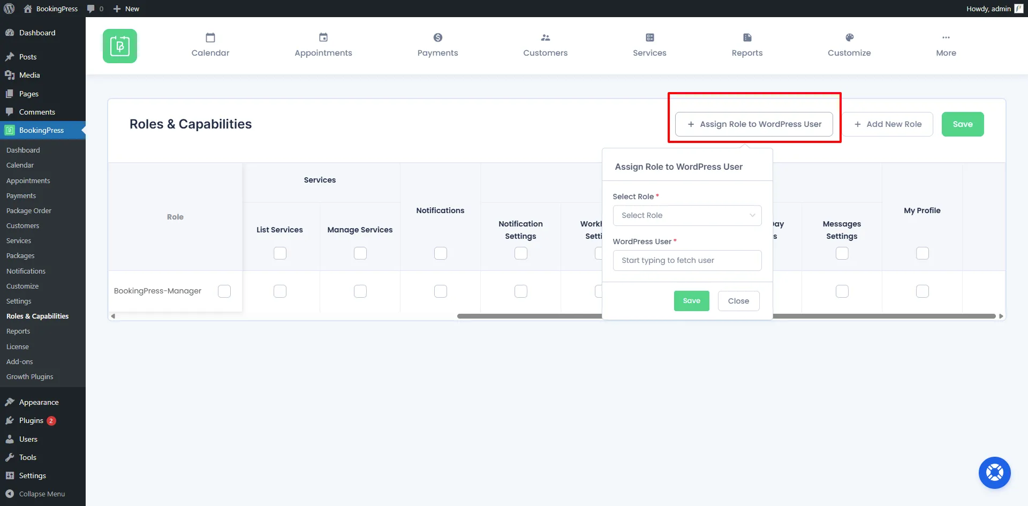
Task: Open the New content menu in admin bar
Action: [x=126, y=9]
